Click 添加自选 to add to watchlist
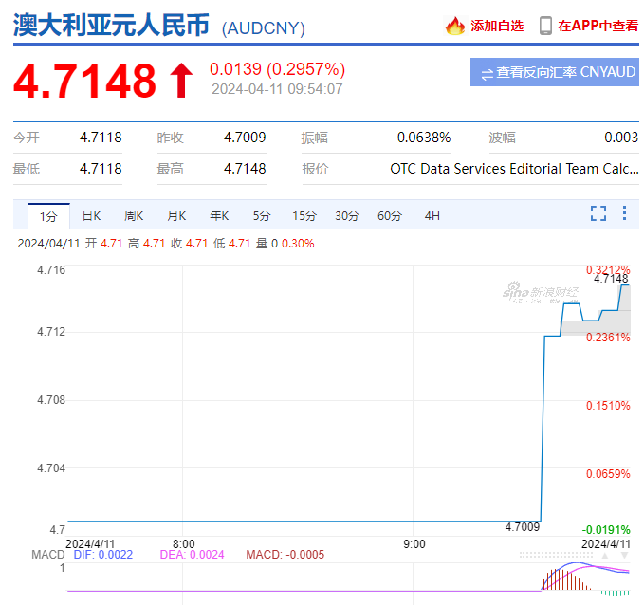Viewport: 644px width, 605px height. (496, 26)
